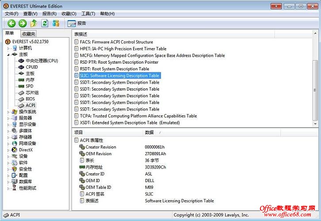321x221 pixels.
Task: Switch to the 菜单 tab
Action: [x=10, y=33]
